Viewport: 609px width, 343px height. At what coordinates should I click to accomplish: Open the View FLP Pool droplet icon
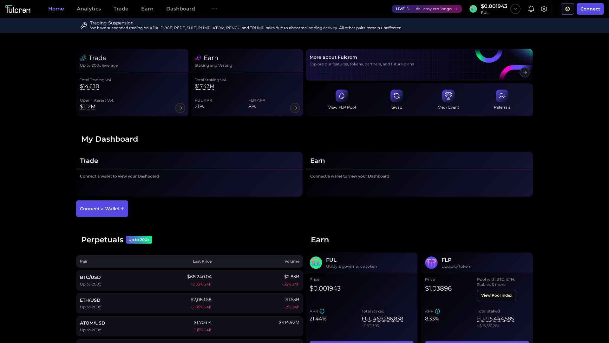(x=342, y=96)
